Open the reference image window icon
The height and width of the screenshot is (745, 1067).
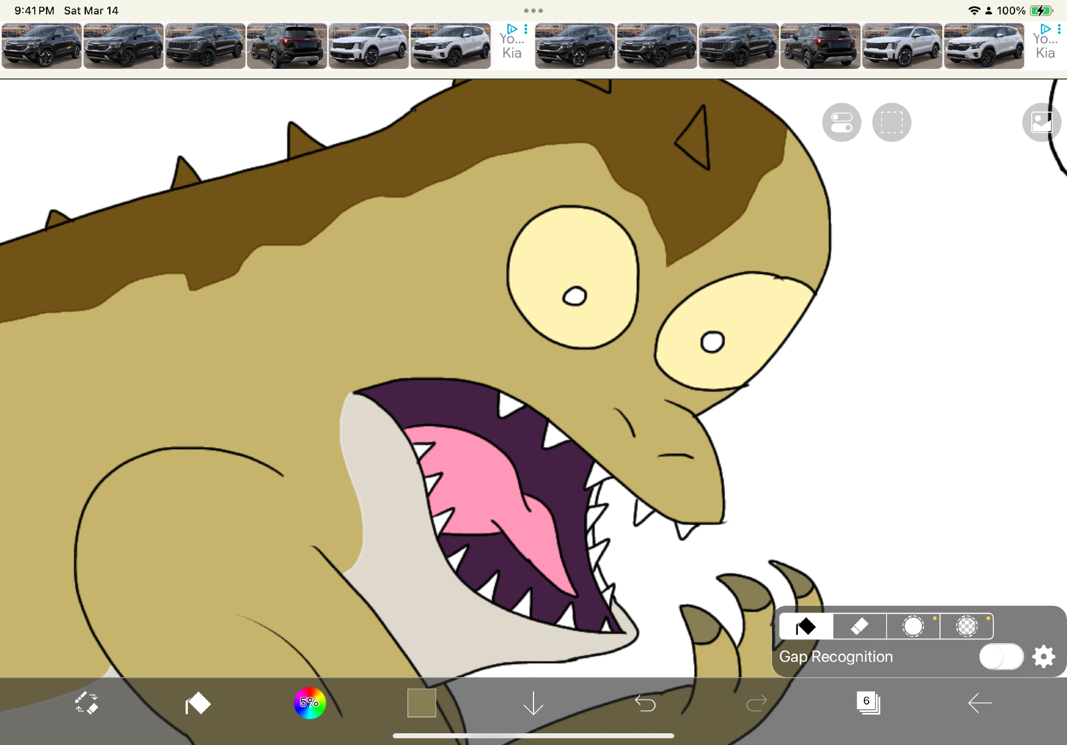coord(1041,122)
